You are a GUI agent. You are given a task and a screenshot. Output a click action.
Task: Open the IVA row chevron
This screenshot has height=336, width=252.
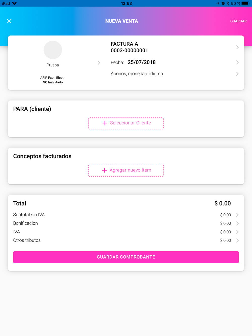coord(237,232)
